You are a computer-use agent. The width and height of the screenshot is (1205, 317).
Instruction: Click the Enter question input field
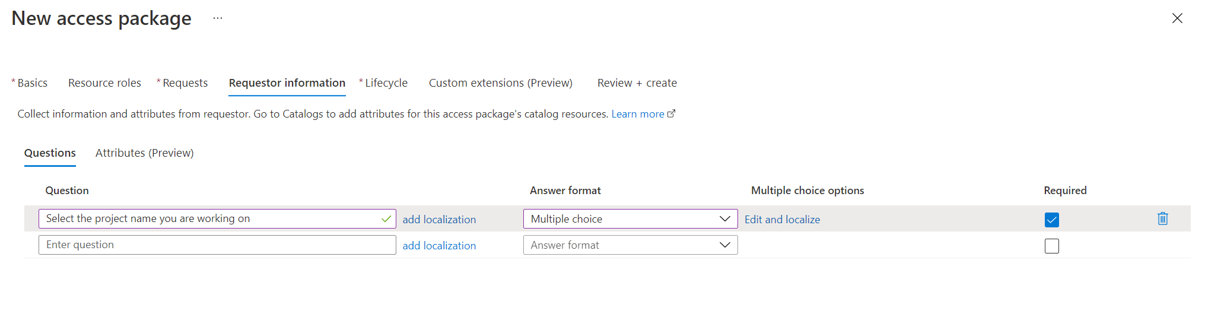point(217,245)
